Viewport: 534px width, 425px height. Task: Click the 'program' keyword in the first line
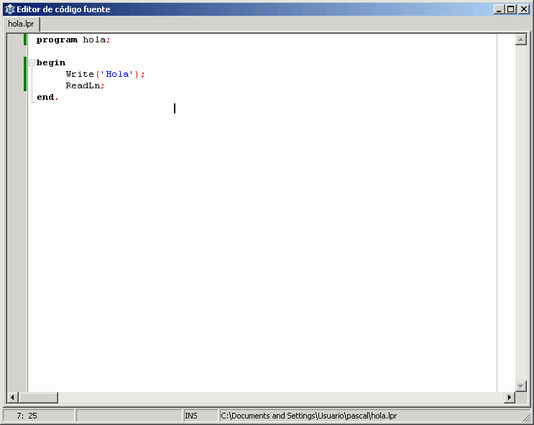(57, 39)
